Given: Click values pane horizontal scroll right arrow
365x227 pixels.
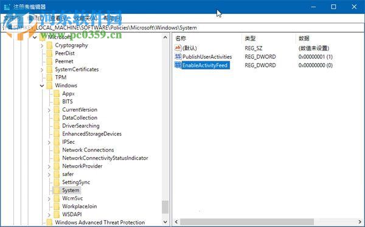Looking at the screenshot, I should coord(360,222).
